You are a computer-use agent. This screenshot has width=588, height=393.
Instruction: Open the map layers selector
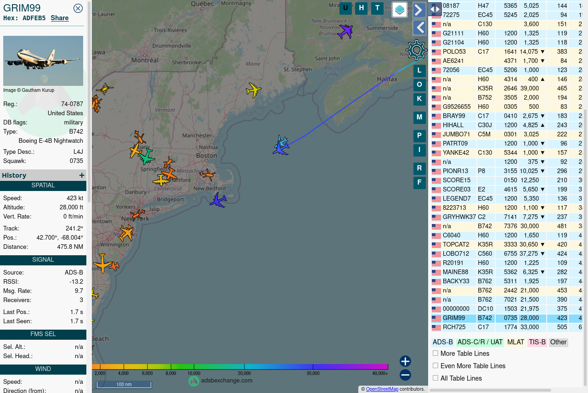[x=400, y=9]
